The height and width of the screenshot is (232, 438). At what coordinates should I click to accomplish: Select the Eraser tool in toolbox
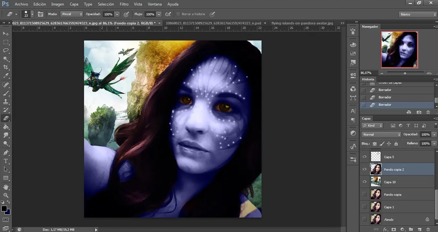tap(6, 118)
